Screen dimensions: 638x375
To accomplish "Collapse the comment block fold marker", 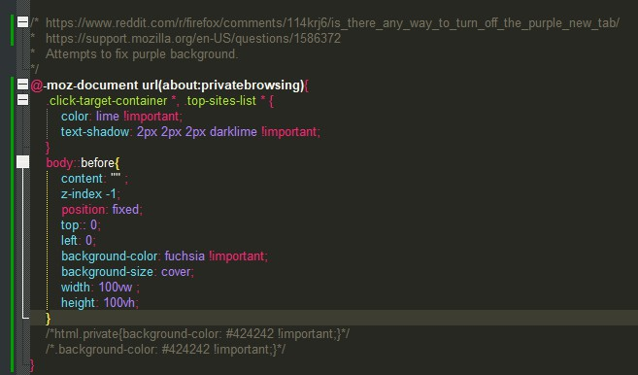I will point(22,22).
